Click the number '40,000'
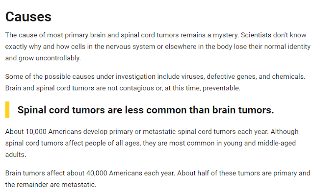This screenshot has width=314, height=196. click(97, 173)
